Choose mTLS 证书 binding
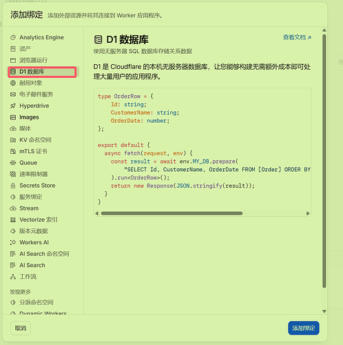The image size is (343, 345). pyautogui.click(x=43, y=151)
